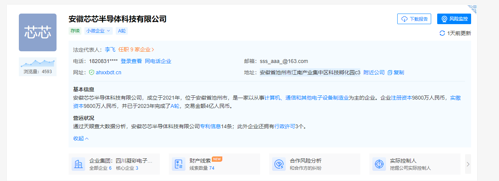Click the download report button

(414, 19)
